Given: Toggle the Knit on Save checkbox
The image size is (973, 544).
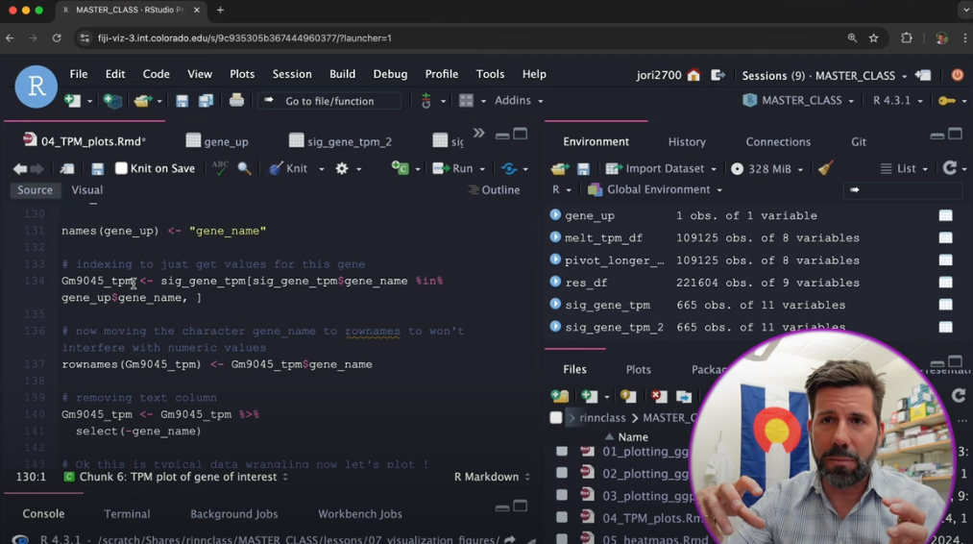Looking at the screenshot, I should pos(121,167).
